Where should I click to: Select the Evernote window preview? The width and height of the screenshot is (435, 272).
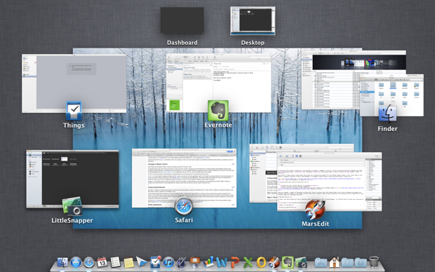click(219, 83)
